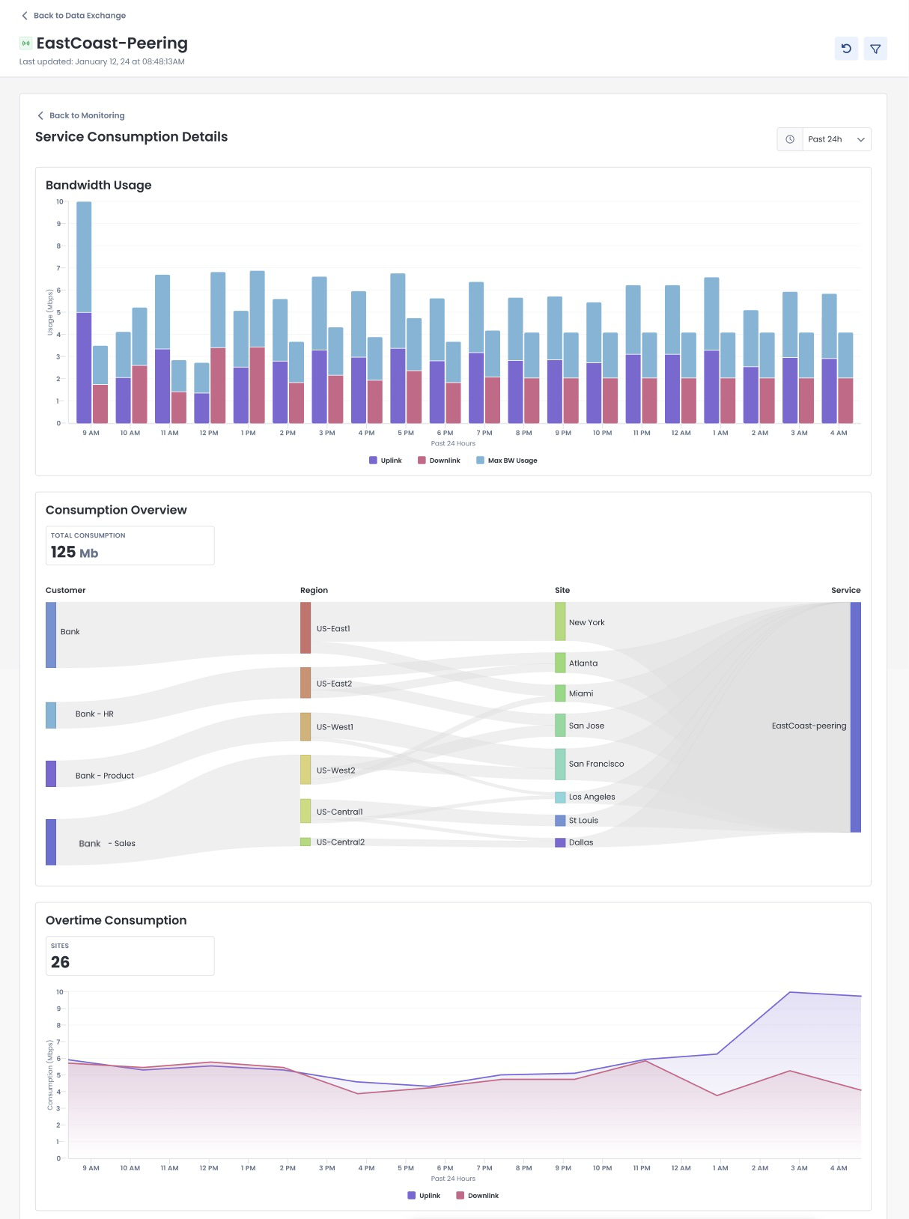The width and height of the screenshot is (909, 1219).
Task: Toggle Max BW Usage legend item
Action: [x=507, y=460]
